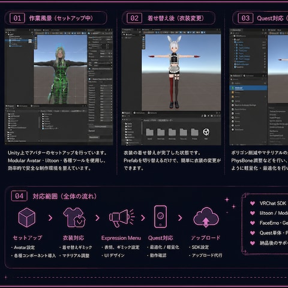
Task: Click the heart icon beside liltoon / Mod
Action: pos(253,213)
